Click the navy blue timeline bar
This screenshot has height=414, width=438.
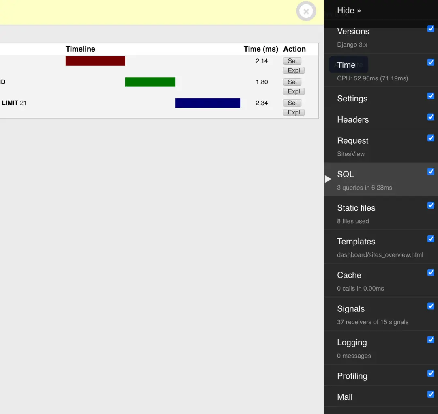pyautogui.click(x=208, y=103)
